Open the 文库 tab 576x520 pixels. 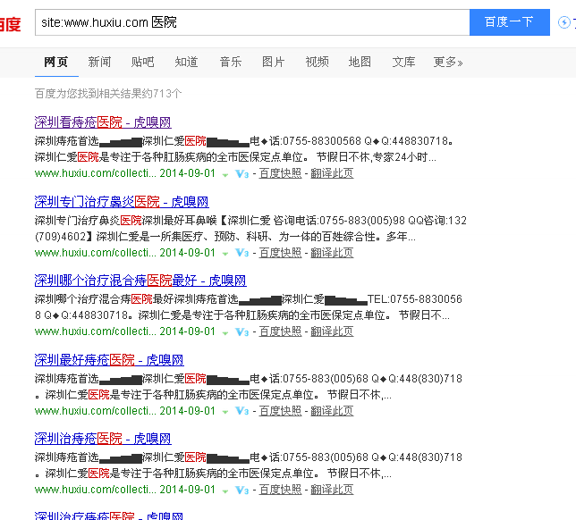[x=403, y=62]
